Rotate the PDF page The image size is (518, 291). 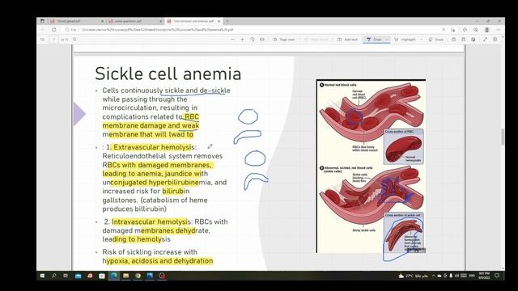click(x=252, y=40)
